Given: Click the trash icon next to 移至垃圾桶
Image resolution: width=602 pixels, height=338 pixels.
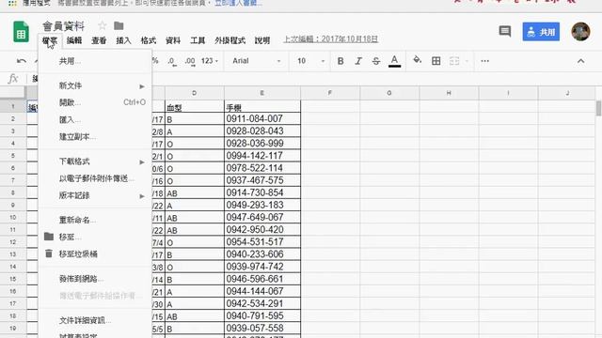Looking at the screenshot, I should [49, 253].
